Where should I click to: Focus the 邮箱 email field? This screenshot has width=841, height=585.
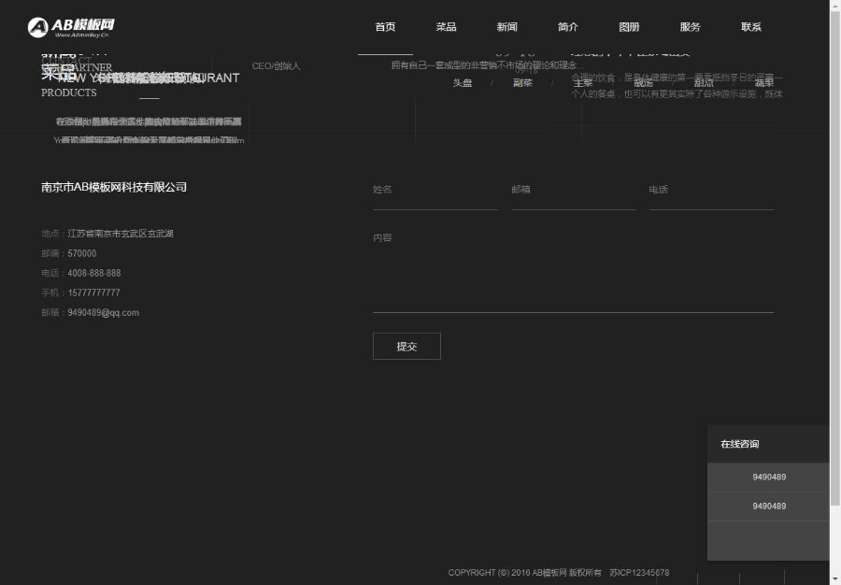574,191
